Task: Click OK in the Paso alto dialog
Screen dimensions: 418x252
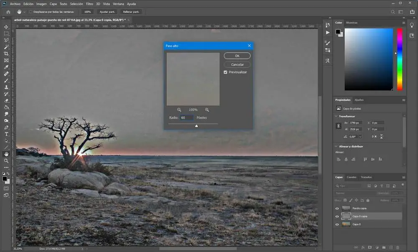Action: [x=237, y=56]
